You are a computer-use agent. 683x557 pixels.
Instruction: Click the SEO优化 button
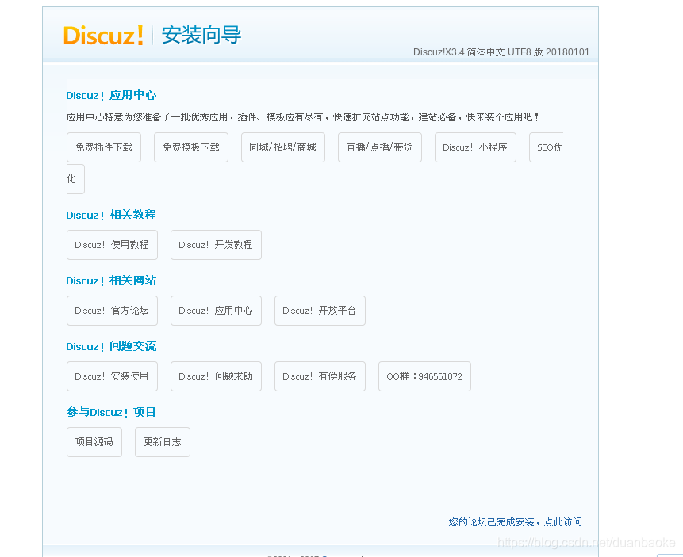point(547,147)
